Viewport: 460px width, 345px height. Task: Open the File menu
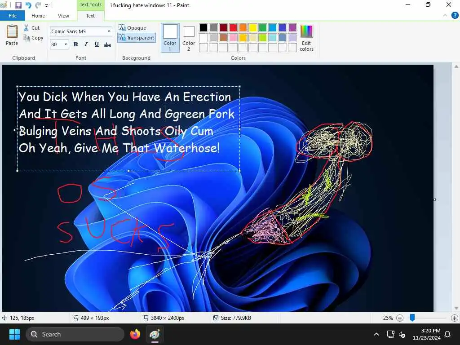coord(12,16)
